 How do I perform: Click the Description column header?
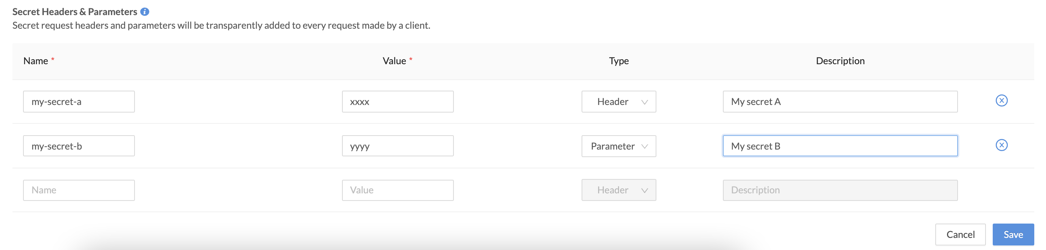pyautogui.click(x=840, y=61)
